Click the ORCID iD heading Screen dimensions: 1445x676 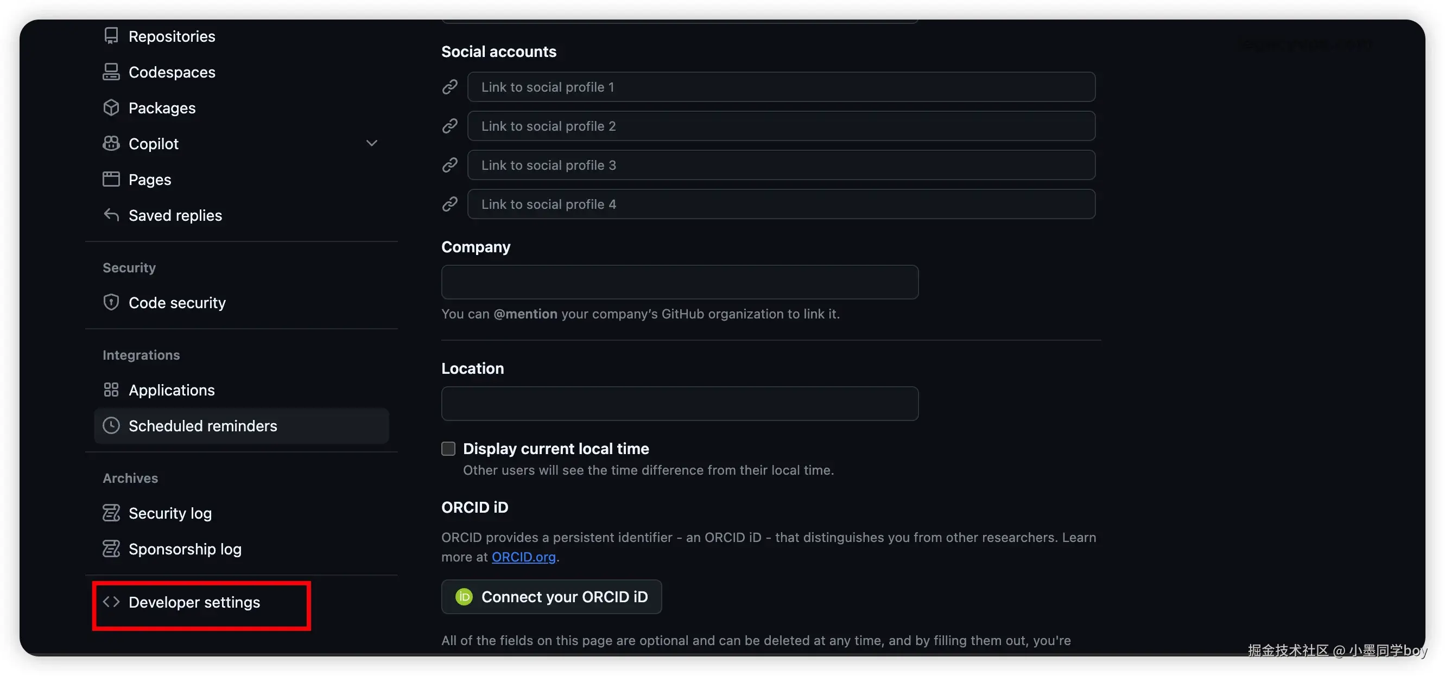[x=474, y=507]
